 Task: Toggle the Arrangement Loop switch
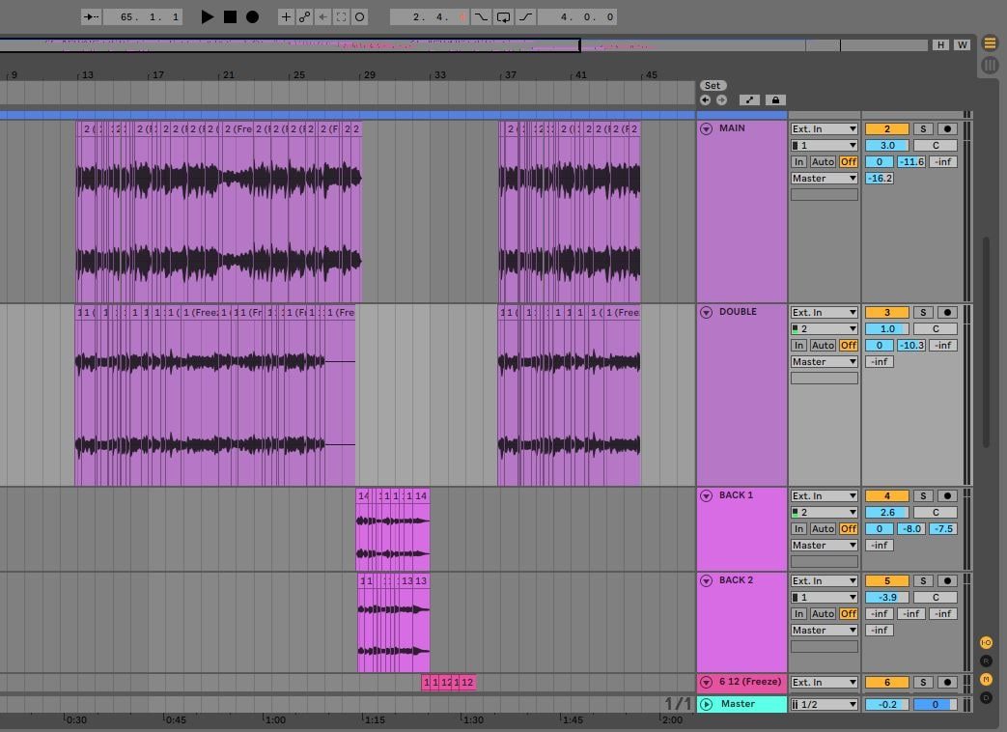(x=504, y=16)
